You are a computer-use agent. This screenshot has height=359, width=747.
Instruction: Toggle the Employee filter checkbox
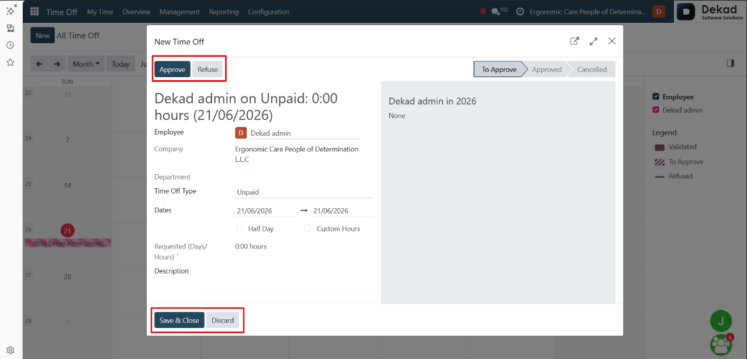[656, 96]
